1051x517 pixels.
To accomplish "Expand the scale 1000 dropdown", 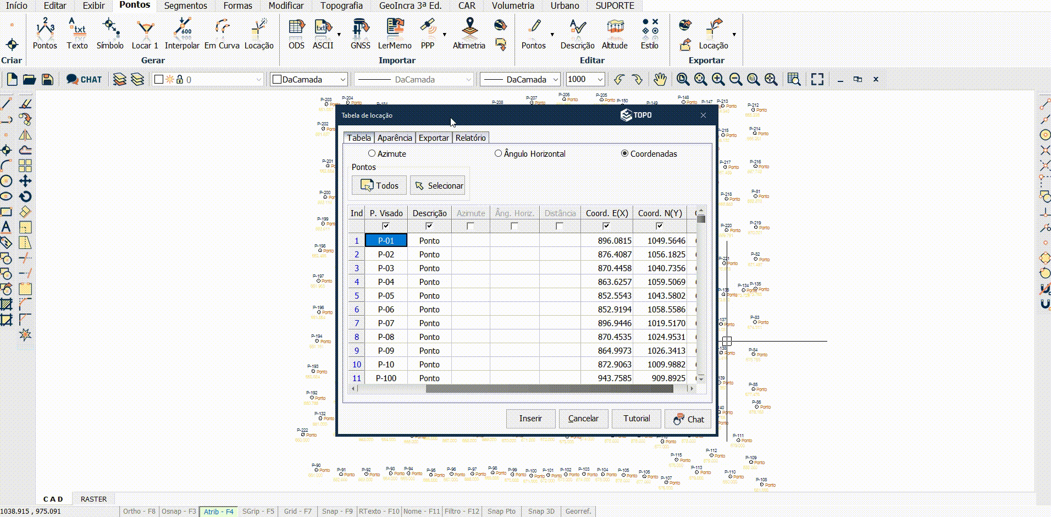I will (x=600, y=80).
